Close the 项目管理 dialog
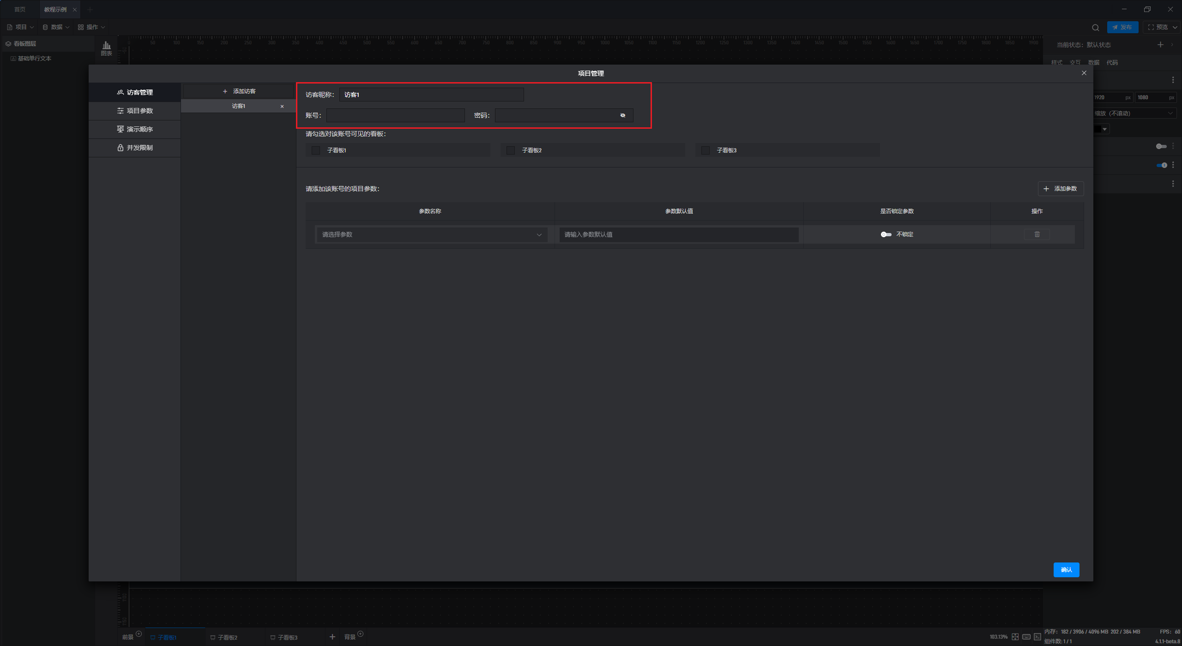 [1084, 73]
